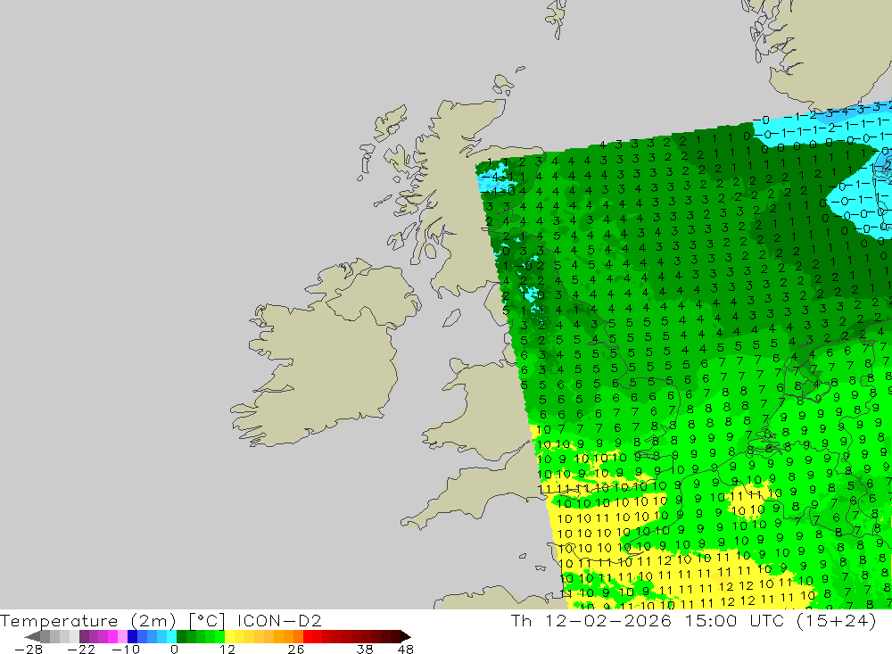Image resolution: width=892 pixels, height=654 pixels.
Task: Click the "48" legend label
Action: 406,650
